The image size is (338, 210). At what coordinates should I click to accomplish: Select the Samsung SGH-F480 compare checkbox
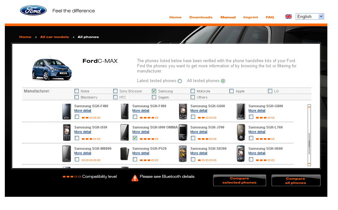[77, 117]
